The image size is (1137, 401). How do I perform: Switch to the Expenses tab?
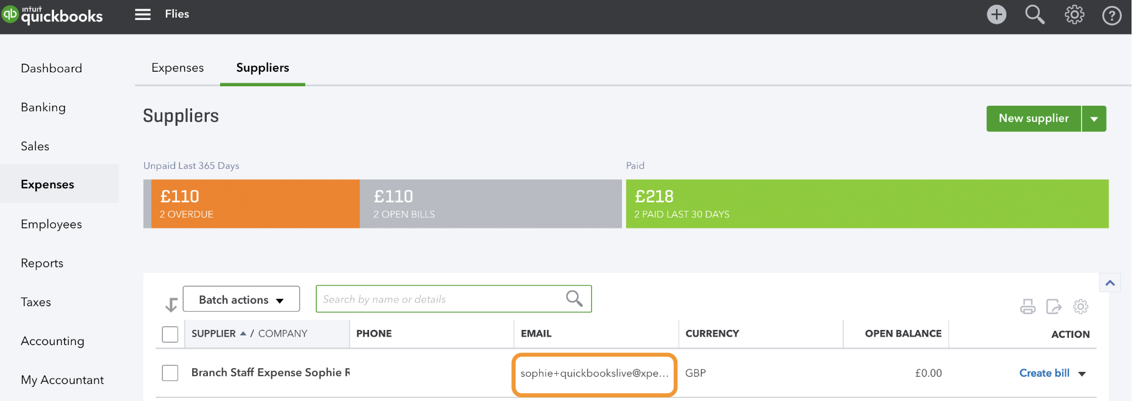pyautogui.click(x=178, y=68)
